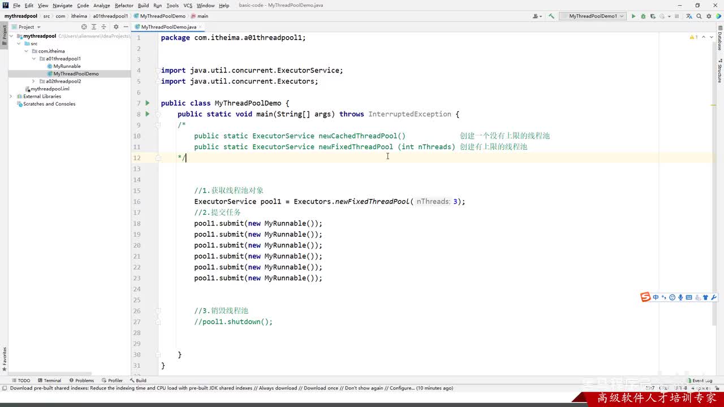724x407 pixels.
Task: Open the Event Log
Action: click(x=700, y=380)
